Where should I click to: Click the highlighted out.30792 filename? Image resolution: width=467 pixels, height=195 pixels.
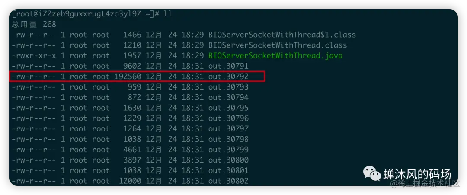coord(228,77)
